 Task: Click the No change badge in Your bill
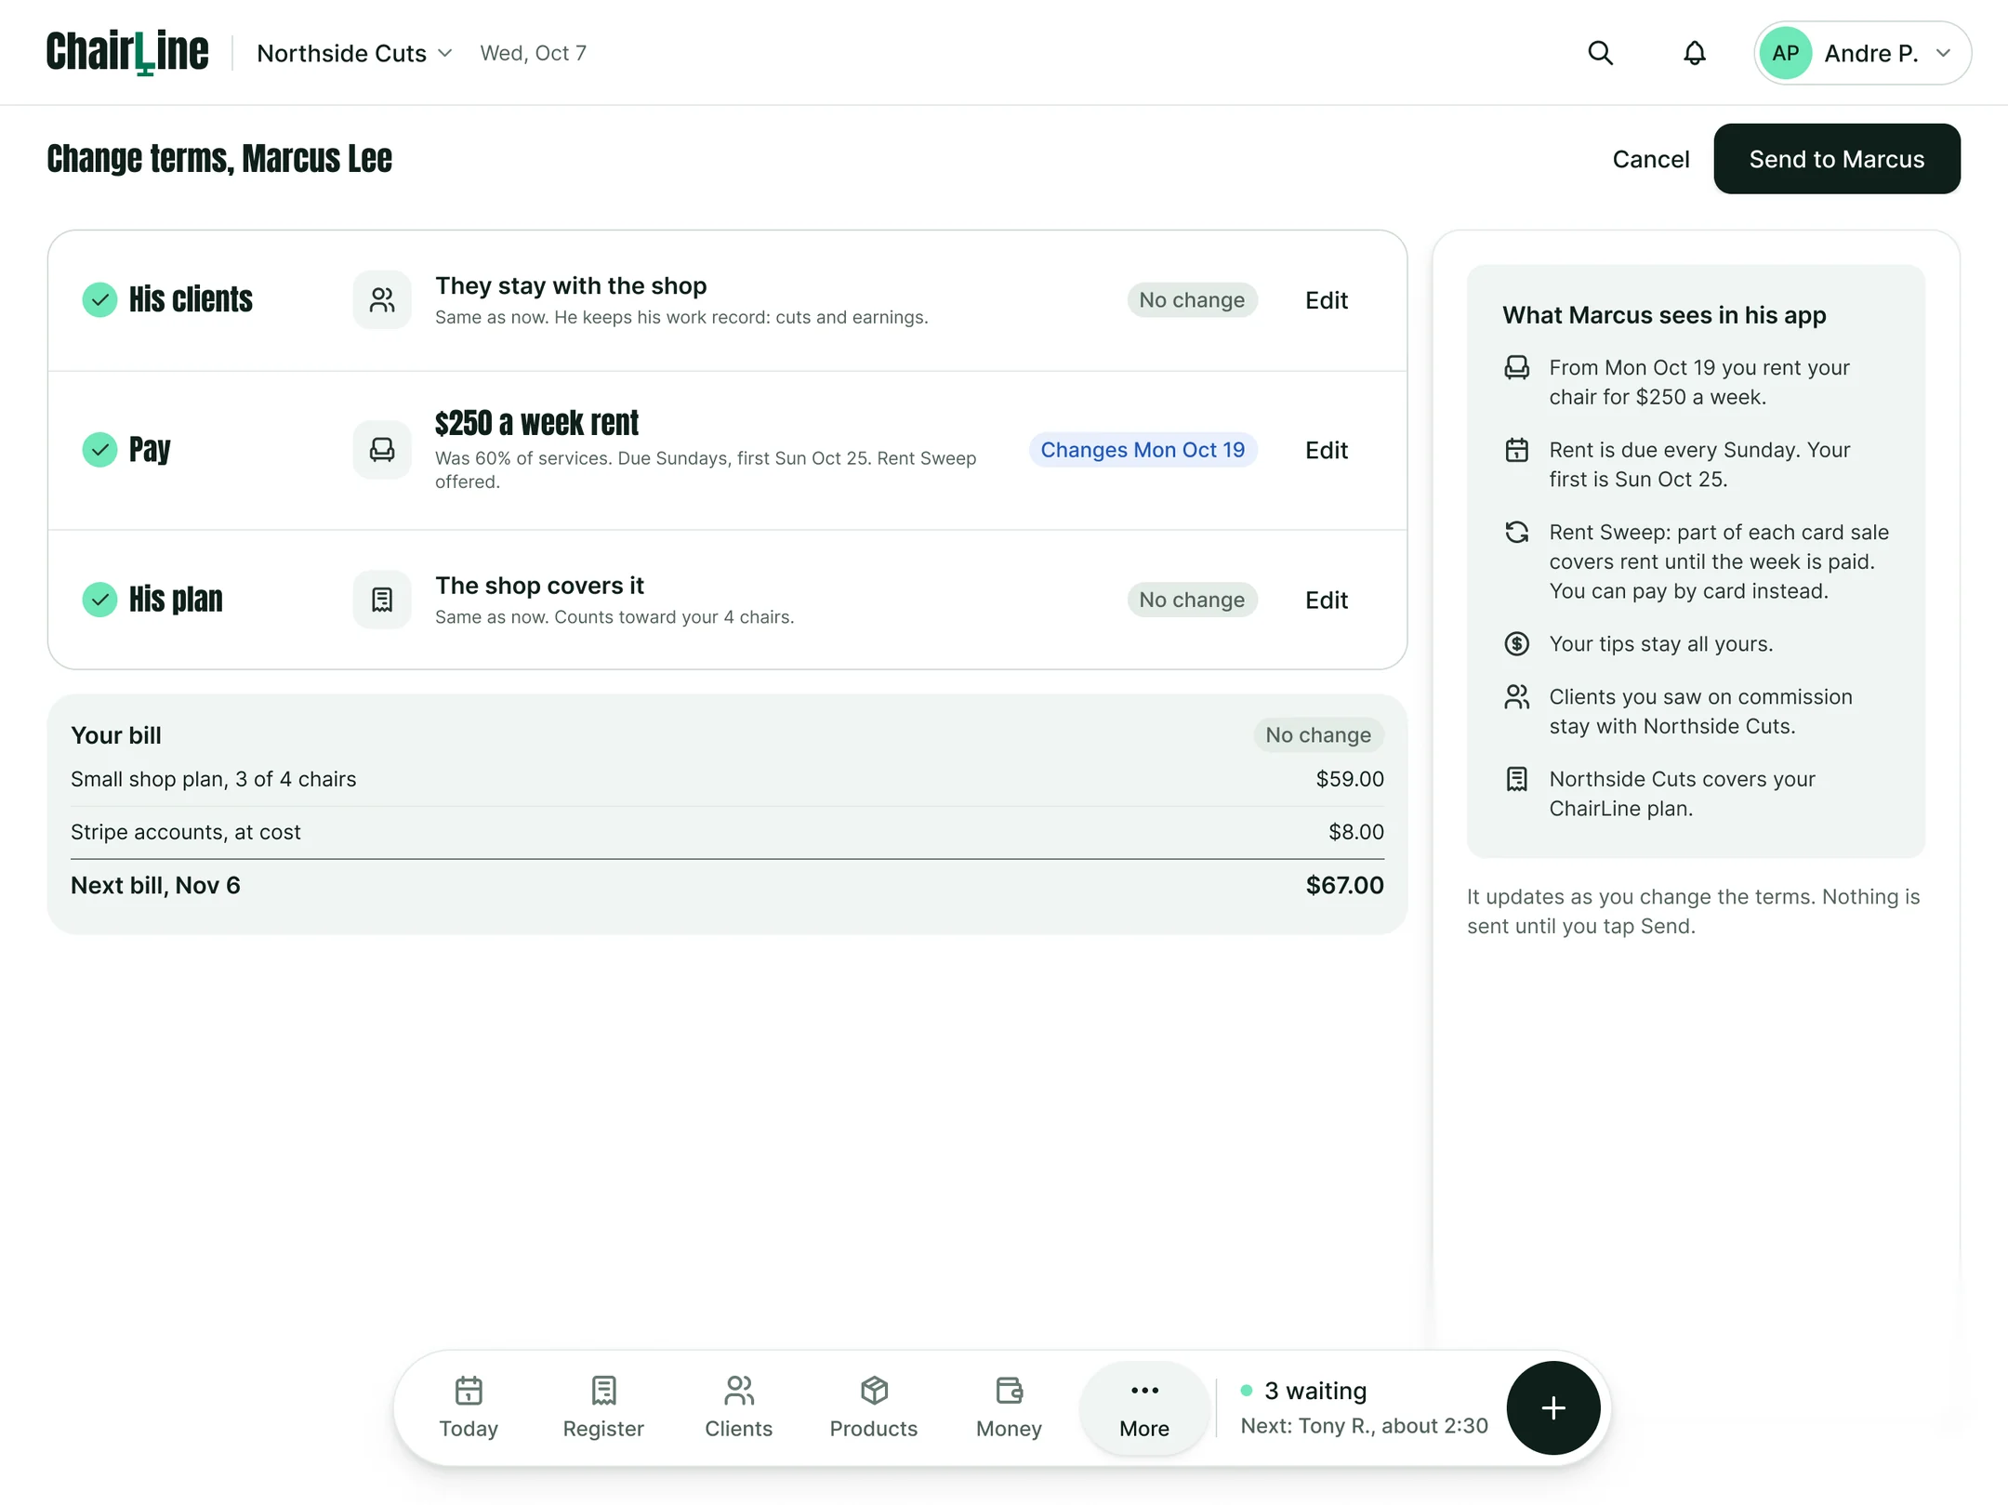point(1318,735)
